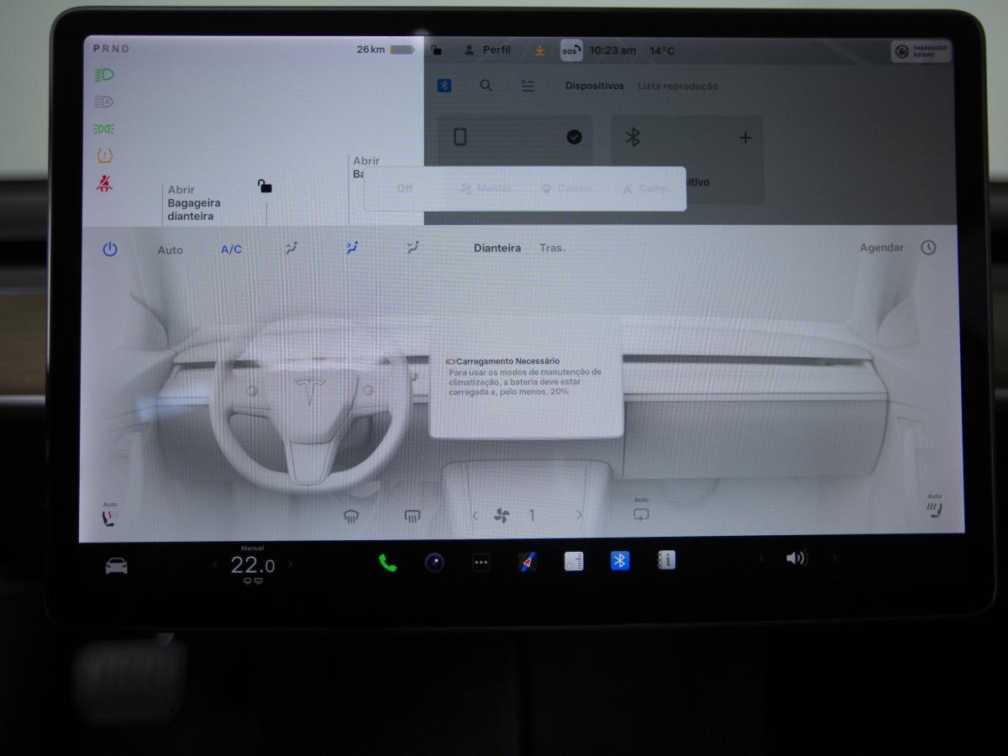Switch to the Tras. rear climate tab
This screenshot has height=756, width=1008.
pos(552,248)
